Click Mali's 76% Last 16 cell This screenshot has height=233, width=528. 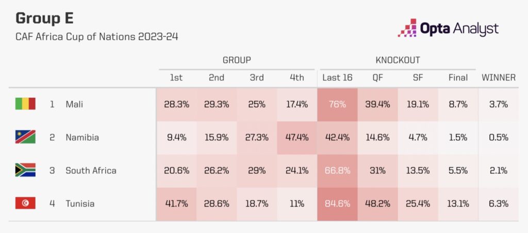pos(337,104)
